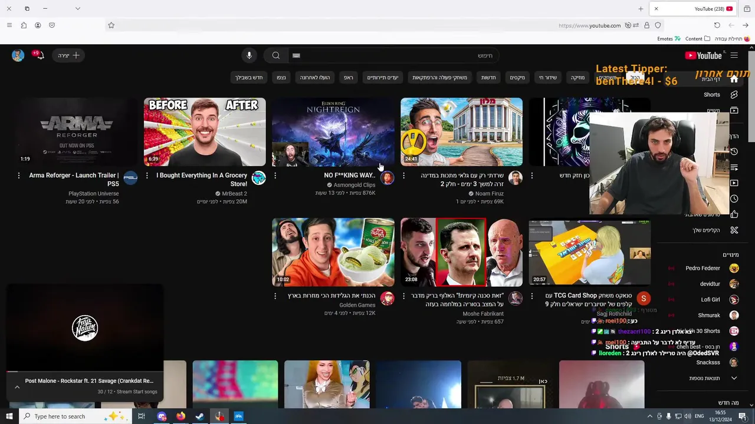Image resolution: width=755 pixels, height=424 pixels.
Task: Open options for Moshe Fabrikant video
Action: point(403,296)
